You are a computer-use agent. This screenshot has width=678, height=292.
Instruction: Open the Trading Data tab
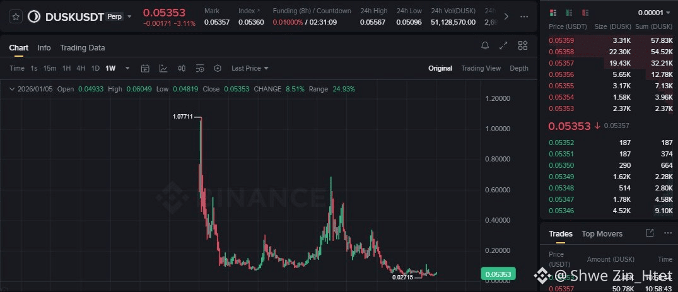pyautogui.click(x=83, y=47)
